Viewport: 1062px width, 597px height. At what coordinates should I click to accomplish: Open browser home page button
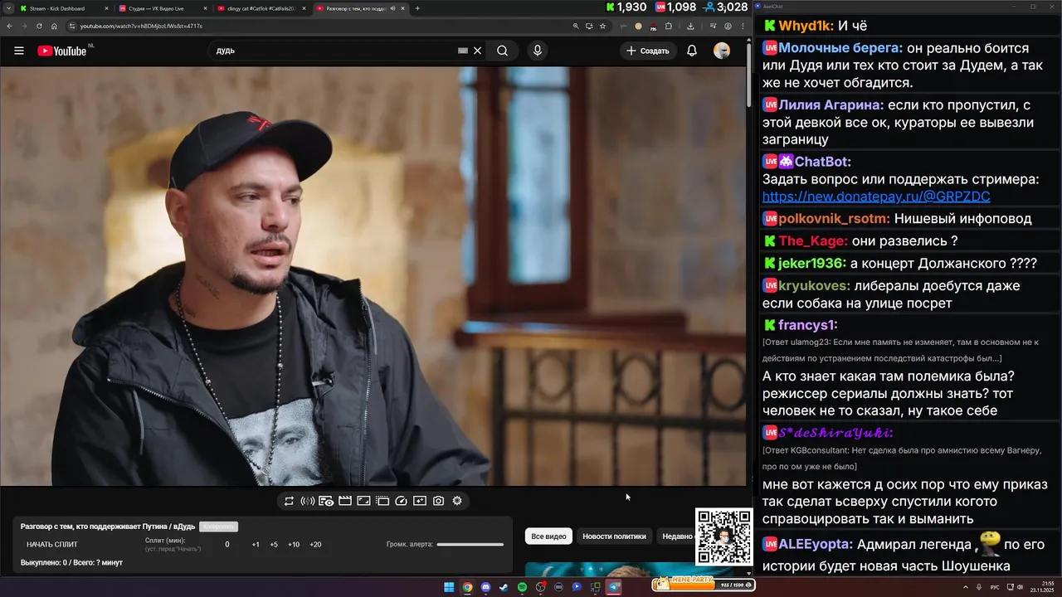(x=54, y=26)
